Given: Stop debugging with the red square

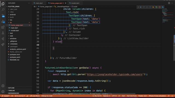Looking at the screenshot, I should coord(160,7).
